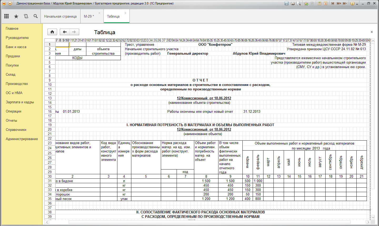
Task: Click the Генеральный директор cell
Action: (x=188, y=53)
